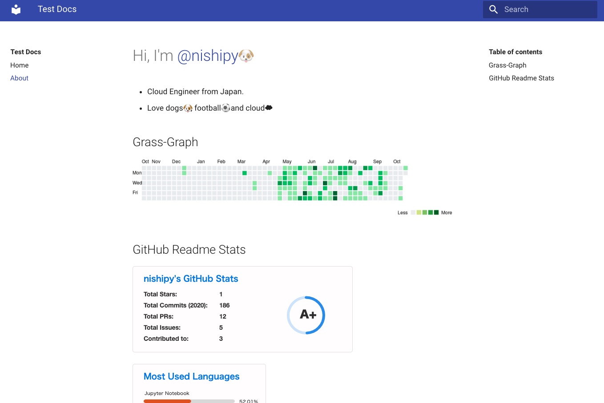
Task: Click the Test Docs book logo icon
Action: pyautogui.click(x=16, y=9)
